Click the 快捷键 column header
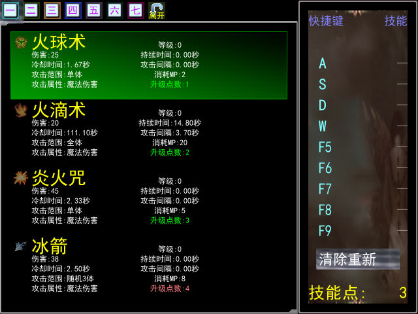The width and height of the screenshot is (418, 314). pyautogui.click(x=326, y=21)
